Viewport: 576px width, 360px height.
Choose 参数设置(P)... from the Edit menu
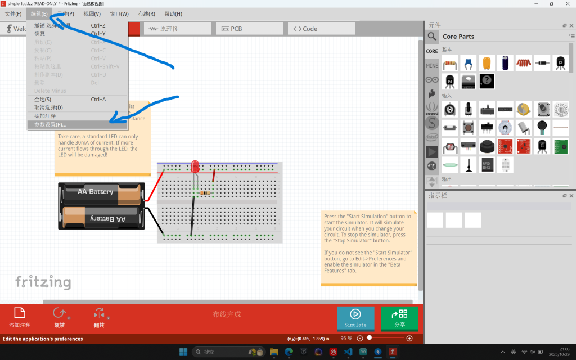click(x=50, y=124)
